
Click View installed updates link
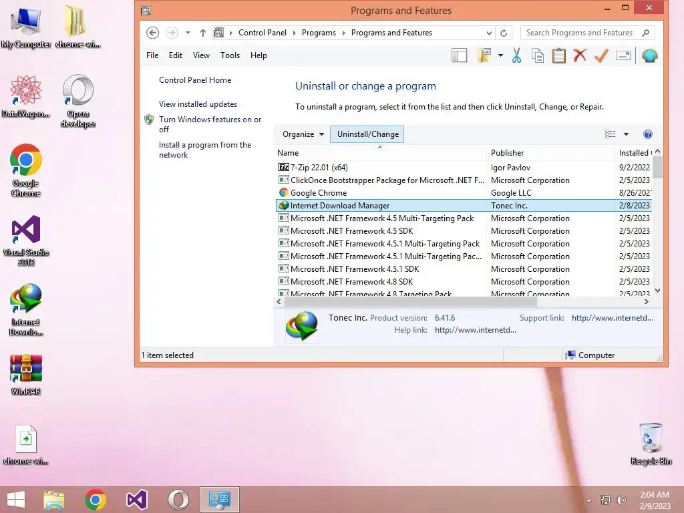click(198, 104)
